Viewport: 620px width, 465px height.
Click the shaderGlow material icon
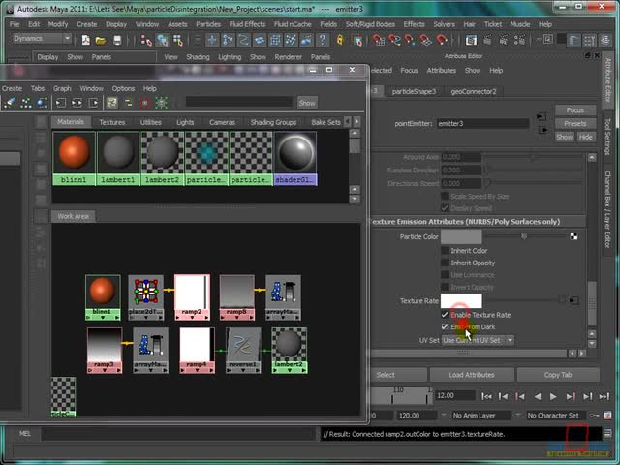pyautogui.click(x=295, y=152)
